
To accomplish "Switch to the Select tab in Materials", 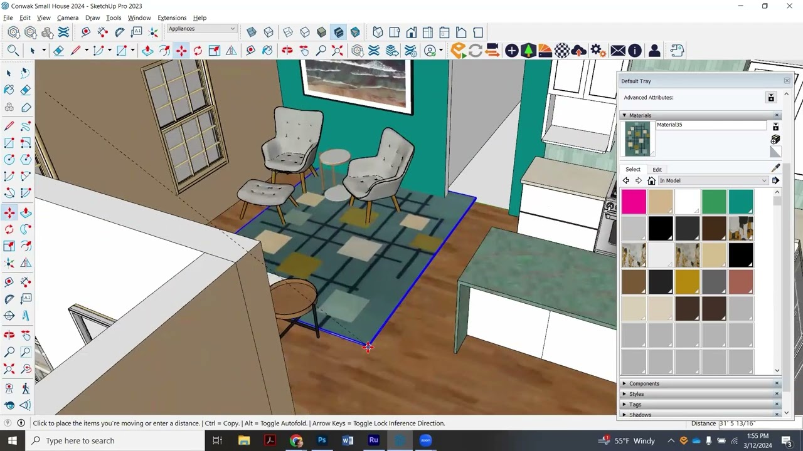I will (633, 170).
